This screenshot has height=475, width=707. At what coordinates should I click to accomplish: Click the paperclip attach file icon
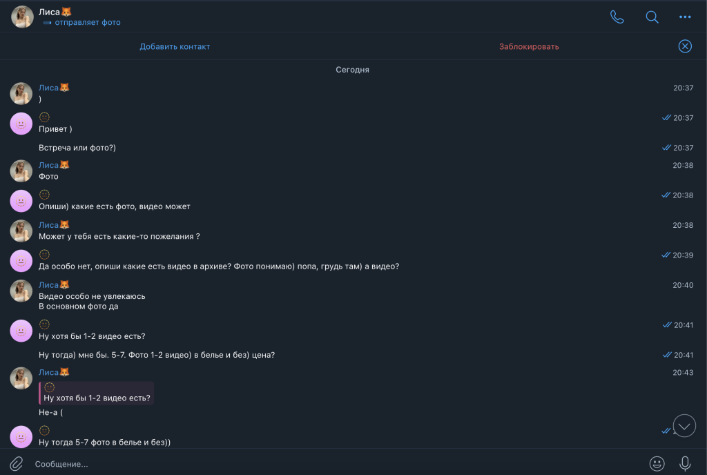(x=16, y=463)
